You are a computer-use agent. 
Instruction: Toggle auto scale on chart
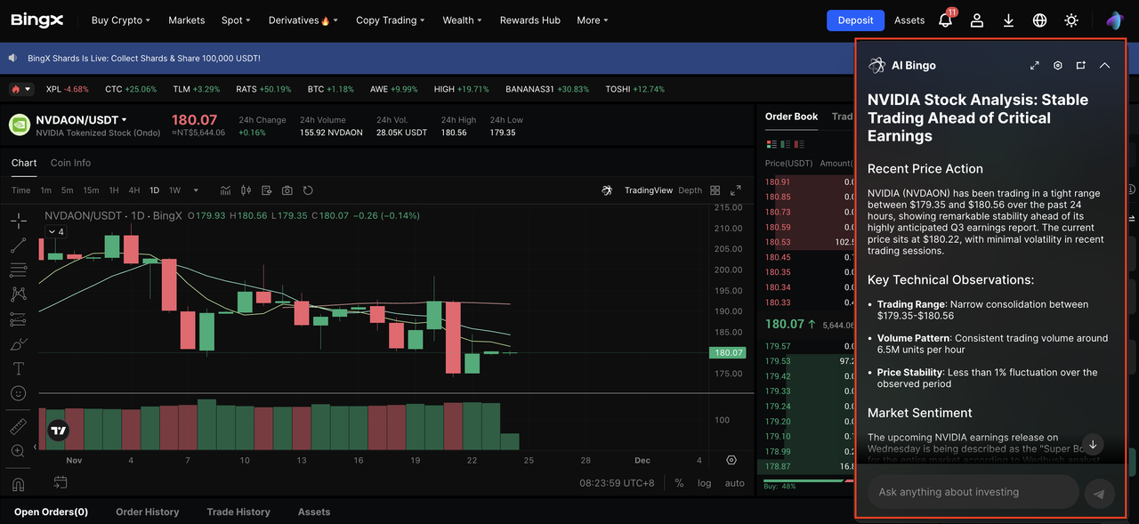click(x=734, y=483)
